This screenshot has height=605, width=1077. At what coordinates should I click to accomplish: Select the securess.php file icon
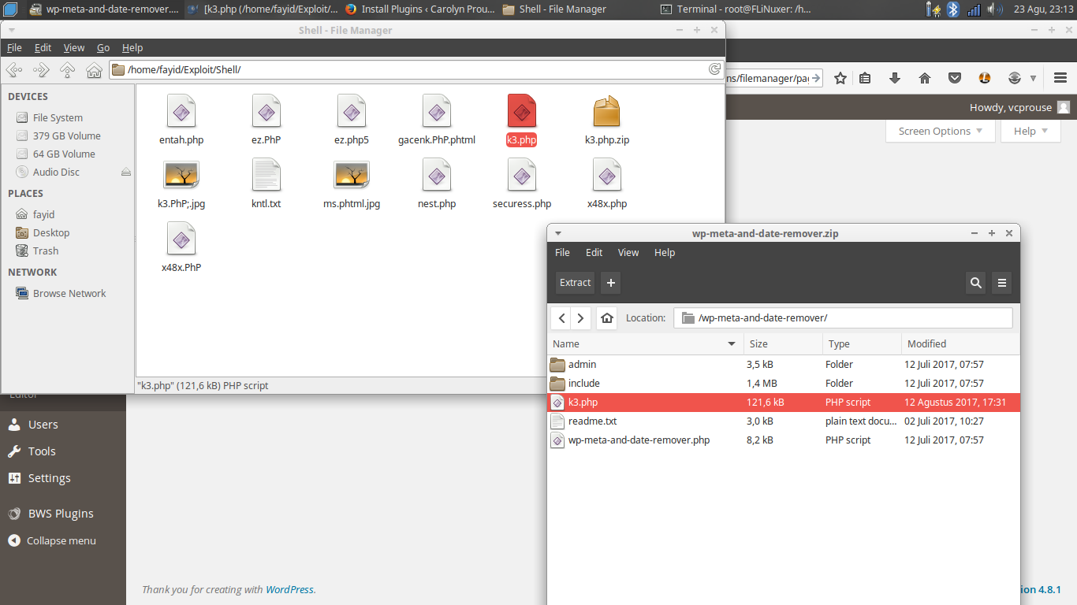[x=522, y=175]
